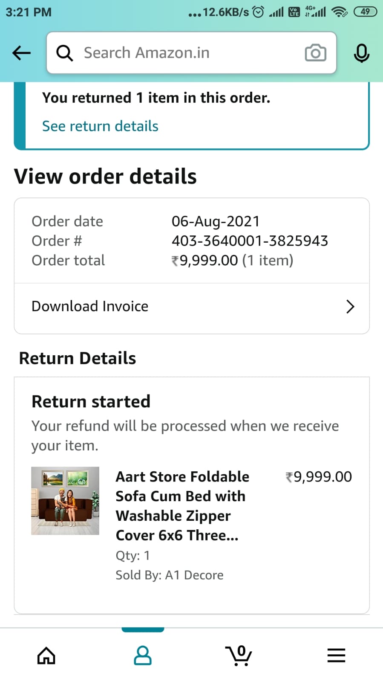Tap the item price ₹9,999.00
Screen dimensions: 383x682
pyautogui.click(x=319, y=477)
